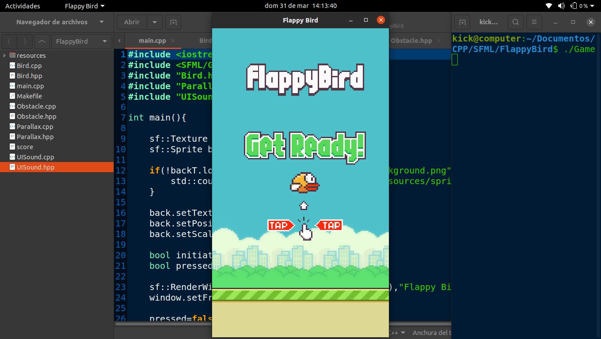Go forward in file browser panel
Screen dimensions: 601x339
[24, 41]
